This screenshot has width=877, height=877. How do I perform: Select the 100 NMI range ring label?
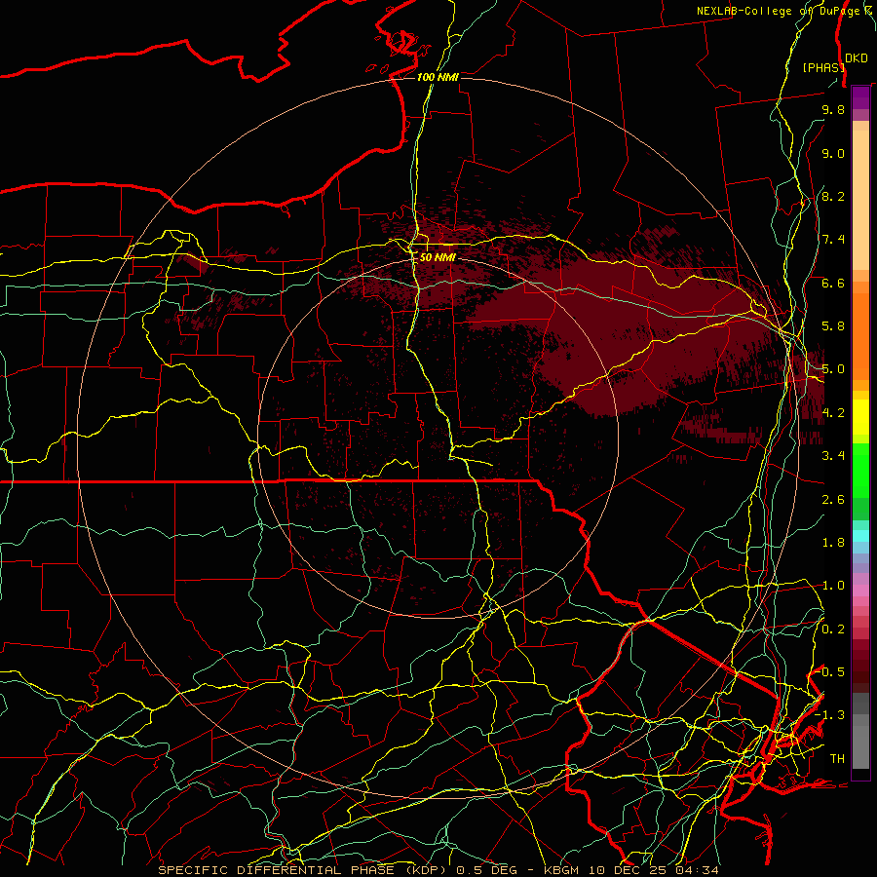[x=438, y=77]
